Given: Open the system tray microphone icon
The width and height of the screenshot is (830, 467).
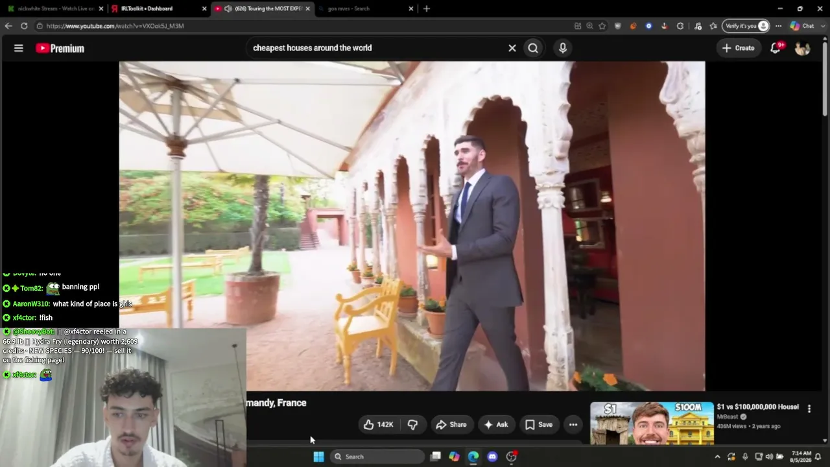Looking at the screenshot, I should pos(745,457).
